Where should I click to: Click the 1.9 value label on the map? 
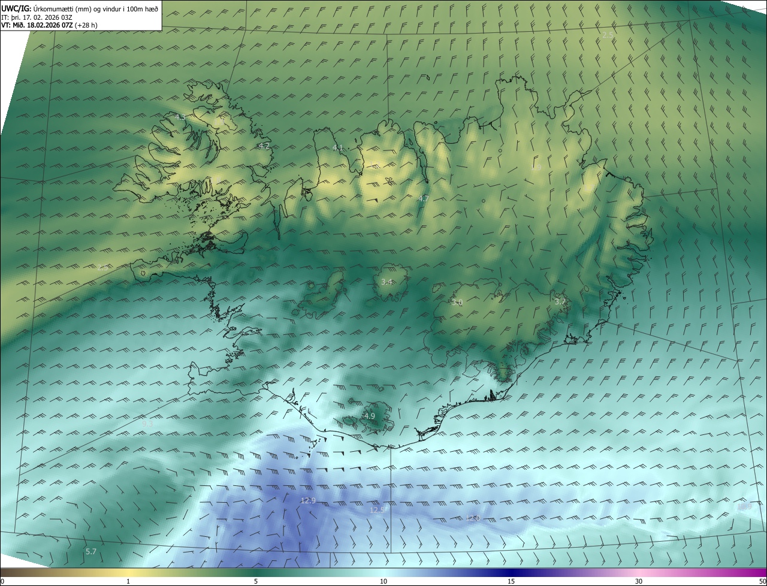536,168
